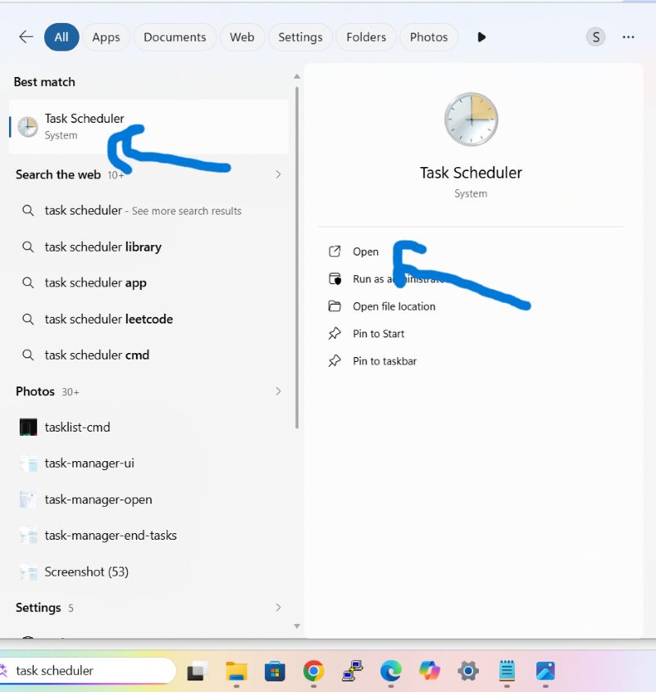Click search icon beside task scheduler leetcode
Screen dimensions: 656x692
pos(28,319)
